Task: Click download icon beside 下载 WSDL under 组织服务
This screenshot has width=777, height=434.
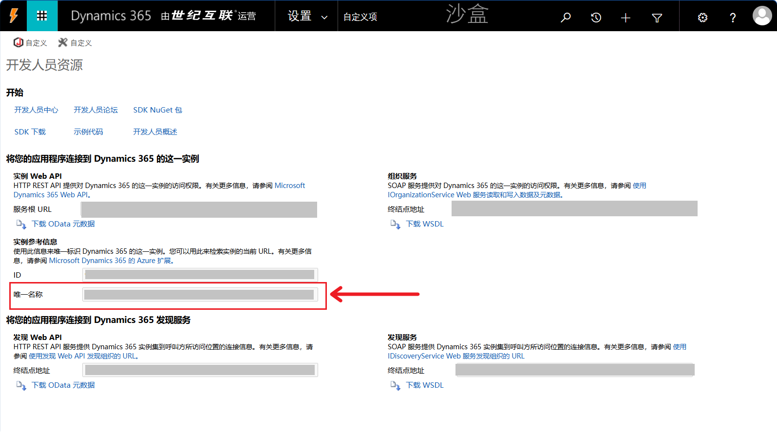Action: pyautogui.click(x=395, y=224)
